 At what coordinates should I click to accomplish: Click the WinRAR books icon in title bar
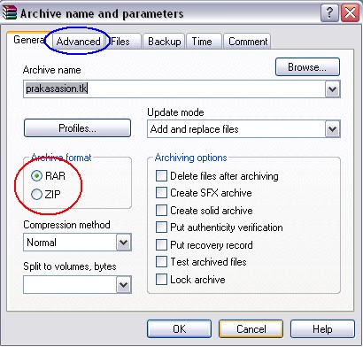(x=10, y=13)
